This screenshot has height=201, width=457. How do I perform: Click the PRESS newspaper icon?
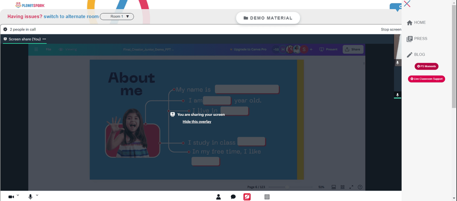[x=409, y=39]
